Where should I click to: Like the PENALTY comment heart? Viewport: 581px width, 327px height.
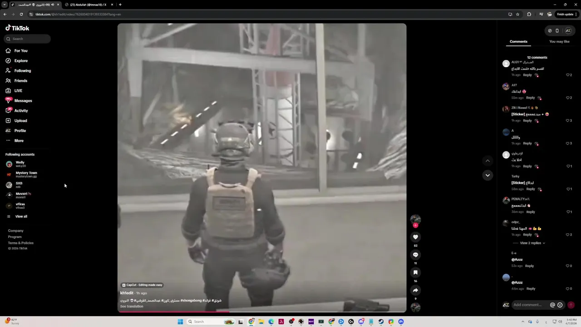569,212
